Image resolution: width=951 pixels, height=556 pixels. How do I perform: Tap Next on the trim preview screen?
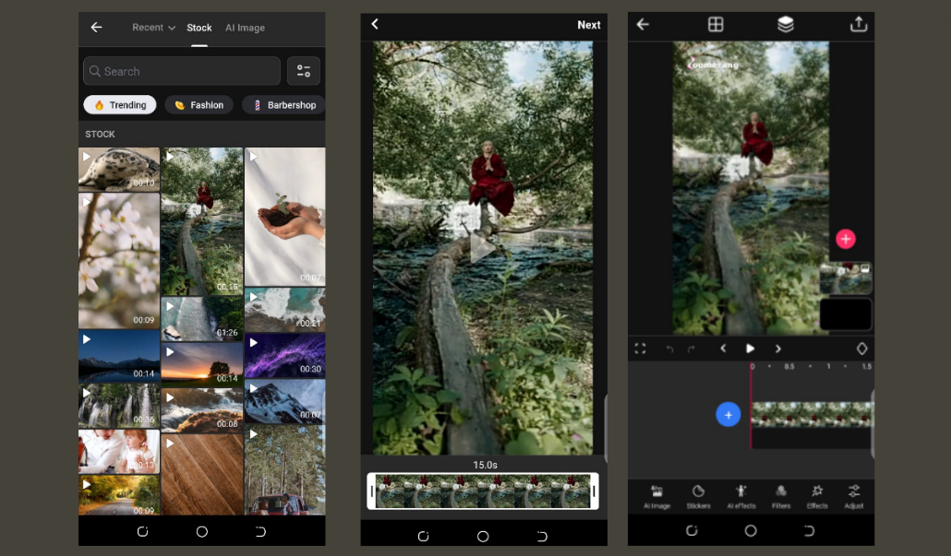[x=588, y=25]
